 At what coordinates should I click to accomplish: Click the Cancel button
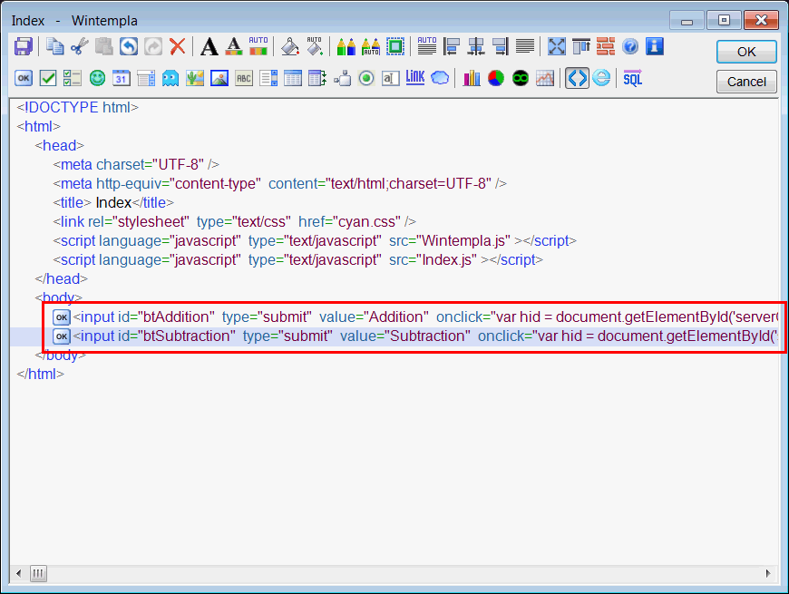746,82
